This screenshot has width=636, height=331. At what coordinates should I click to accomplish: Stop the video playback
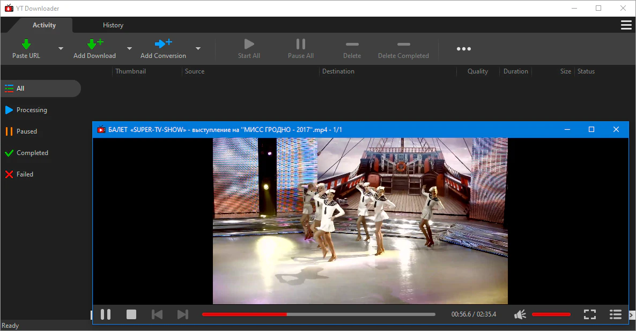[131, 314]
